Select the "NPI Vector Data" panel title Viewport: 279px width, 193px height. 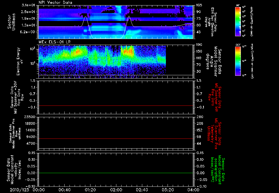55,2
